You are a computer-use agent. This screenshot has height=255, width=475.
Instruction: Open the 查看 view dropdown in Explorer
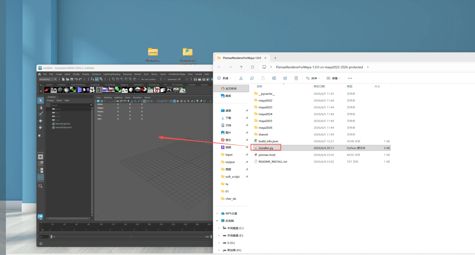coord(333,78)
